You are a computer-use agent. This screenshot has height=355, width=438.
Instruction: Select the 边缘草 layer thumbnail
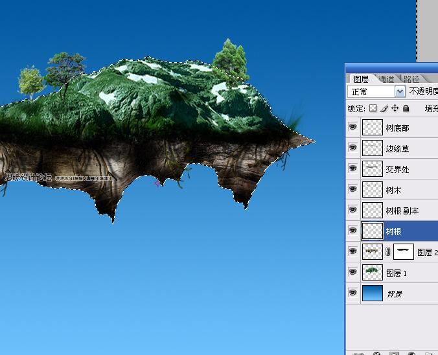(373, 148)
